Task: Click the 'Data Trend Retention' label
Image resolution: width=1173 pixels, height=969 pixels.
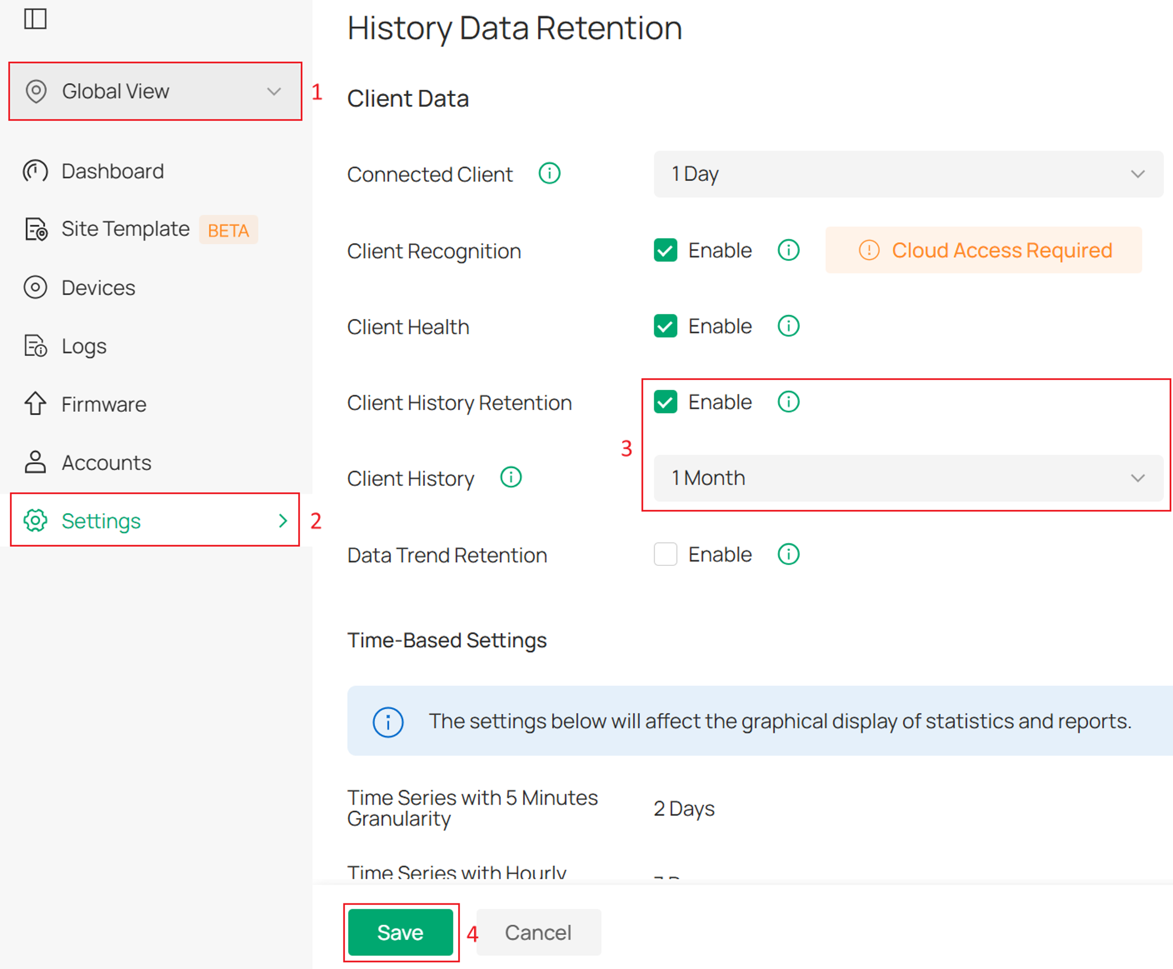Action: coord(447,555)
